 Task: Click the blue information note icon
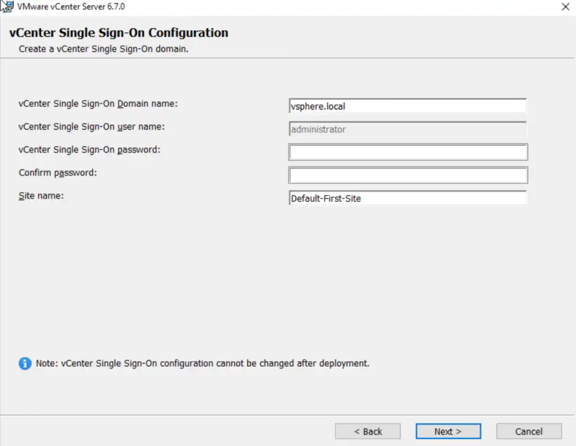coord(25,363)
